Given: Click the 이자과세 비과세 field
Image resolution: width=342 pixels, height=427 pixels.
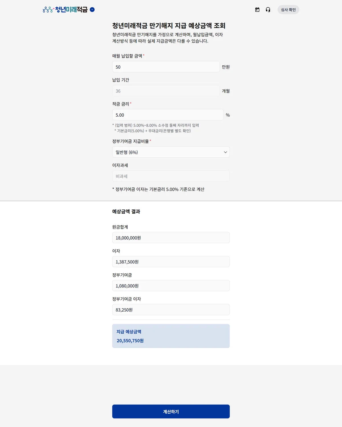Looking at the screenshot, I should click(171, 176).
